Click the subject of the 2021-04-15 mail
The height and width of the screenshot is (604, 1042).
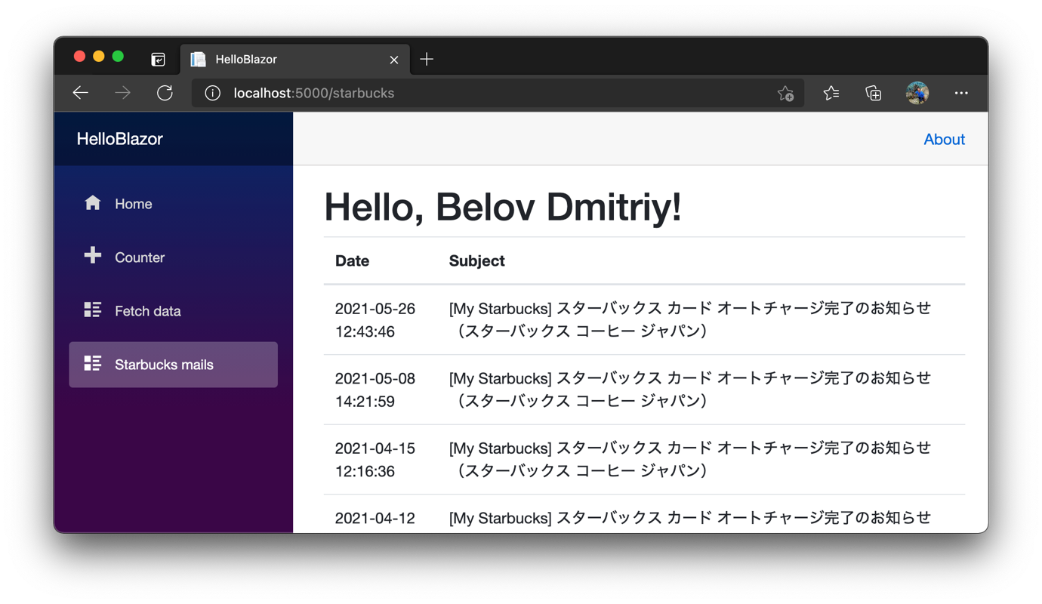pyautogui.click(x=690, y=459)
